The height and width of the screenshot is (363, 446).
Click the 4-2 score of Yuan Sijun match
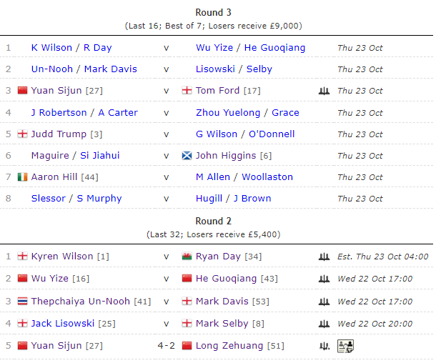pyautogui.click(x=166, y=346)
